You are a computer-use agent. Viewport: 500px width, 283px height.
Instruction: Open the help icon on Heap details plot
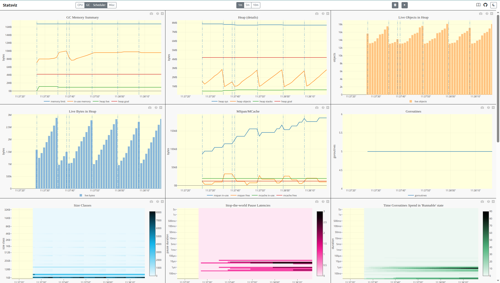click(x=323, y=14)
